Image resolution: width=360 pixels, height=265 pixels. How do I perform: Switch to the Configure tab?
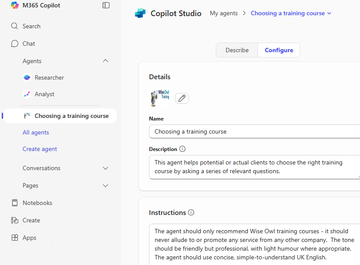279,50
